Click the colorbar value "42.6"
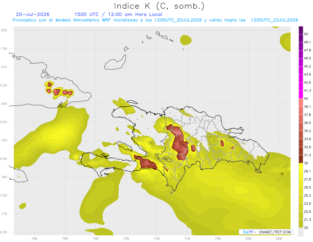The image size is (313, 242). tap(308, 82)
